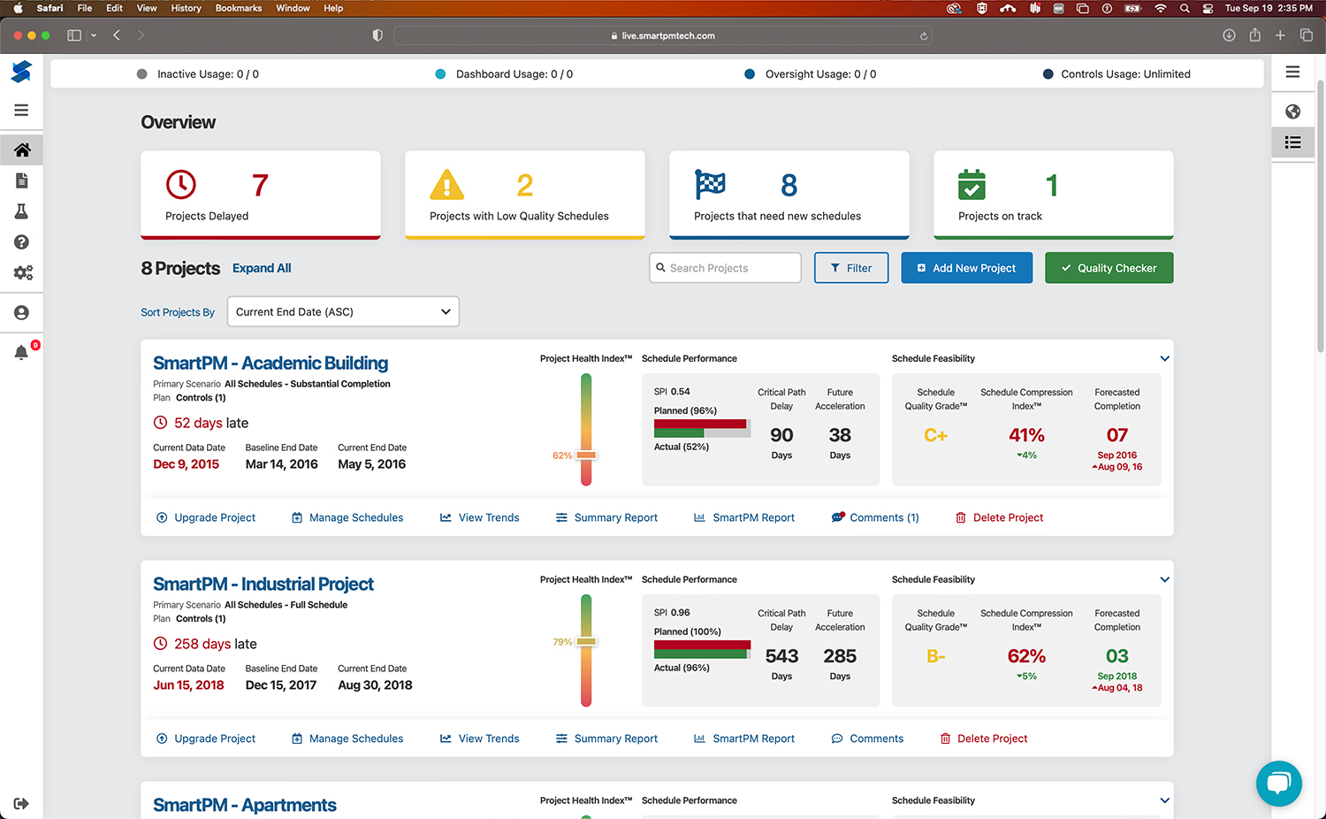The width and height of the screenshot is (1326, 819).
Task: Click Expand All projects link
Action: [x=262, y=268]
